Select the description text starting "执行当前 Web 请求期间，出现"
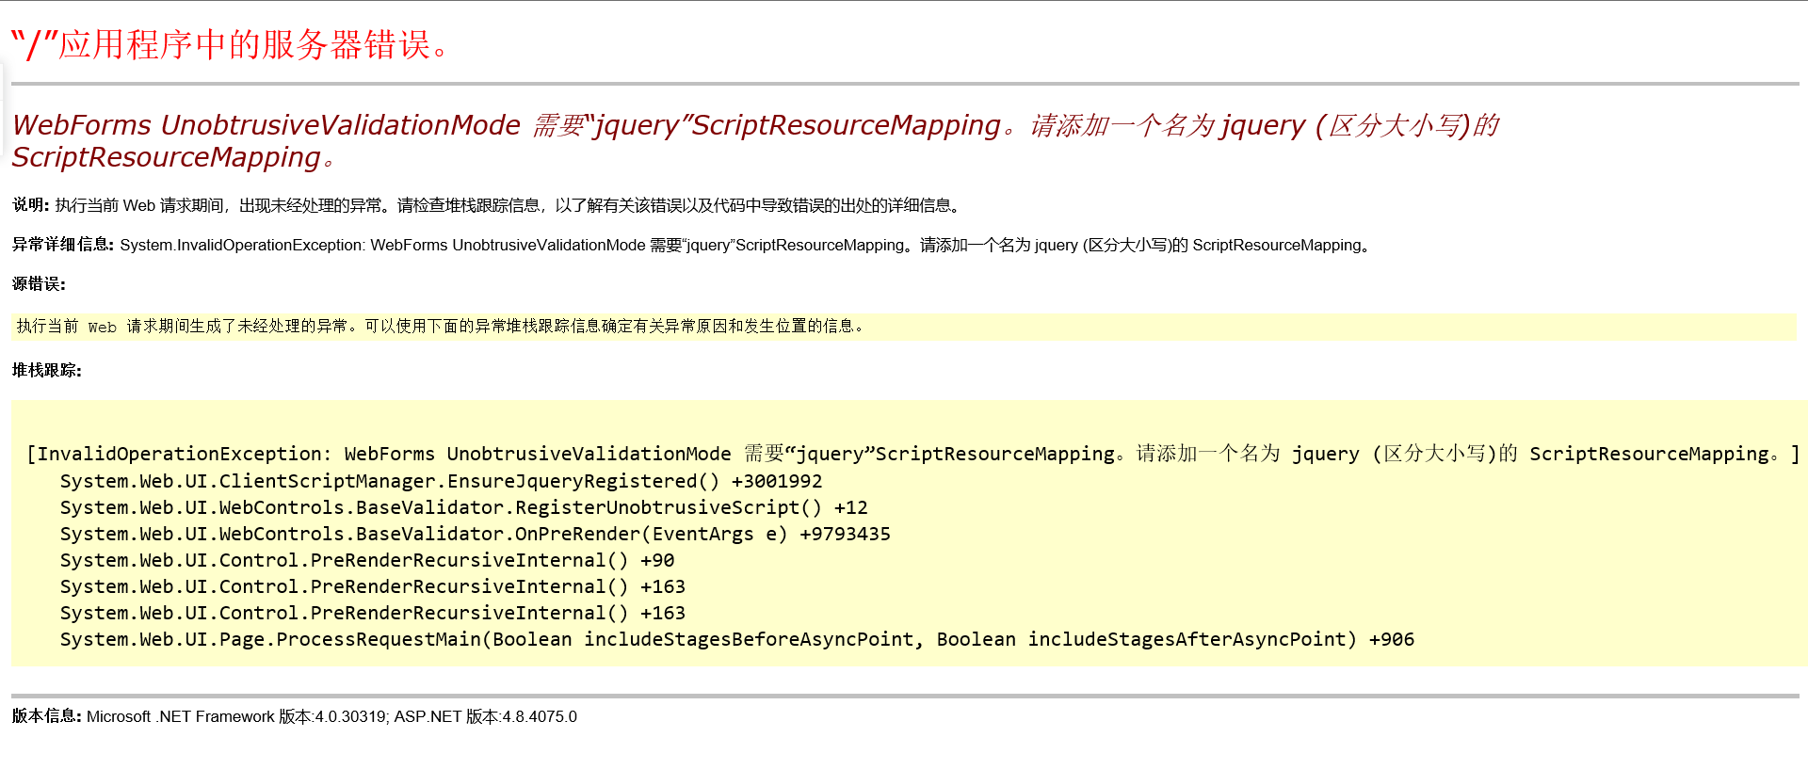Image resolution: width=1808 pixels, height=769 pixels. click(509, 205)
